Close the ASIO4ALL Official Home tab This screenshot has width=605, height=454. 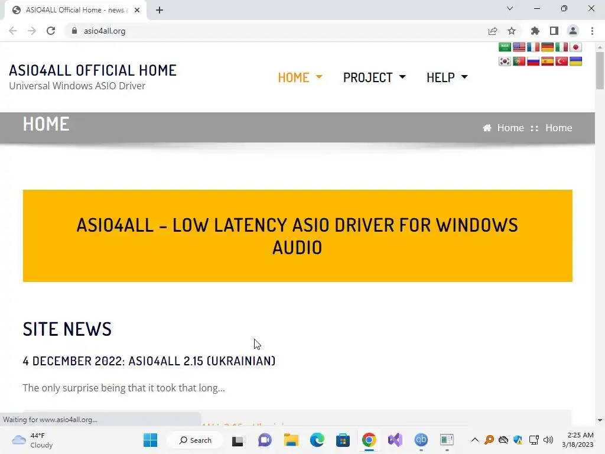coord(137,10)
